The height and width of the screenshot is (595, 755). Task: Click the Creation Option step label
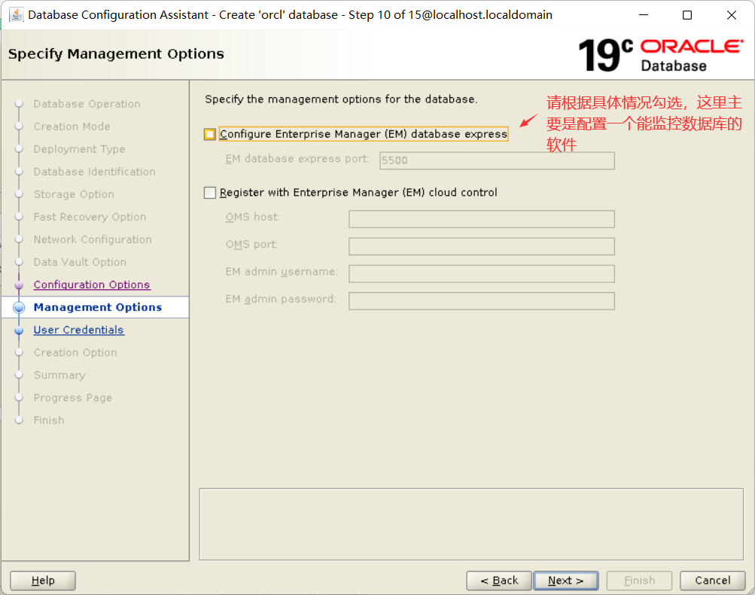[x=75, y=352]
